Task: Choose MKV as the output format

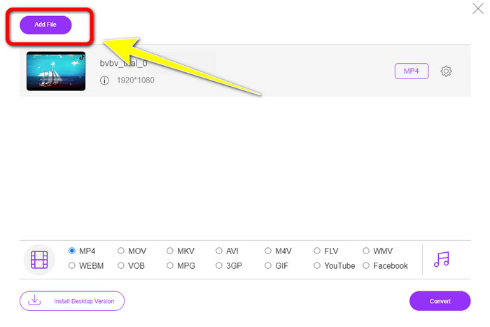Action: click(171, 251)
